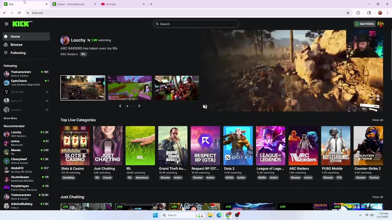Open the IRL category card
Screen dimensions: 392x220
pyautogui.click(x=140, y=146)
